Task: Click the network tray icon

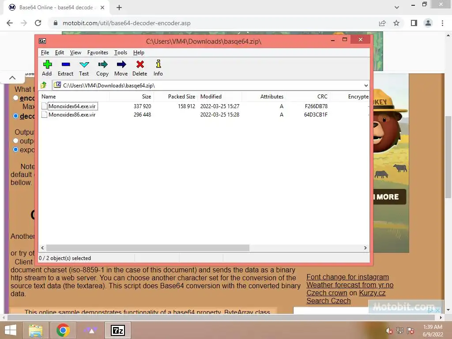Action: [x=400, y=331]
